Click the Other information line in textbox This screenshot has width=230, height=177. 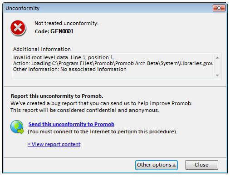pyautogui.click(x=70, y=69)
